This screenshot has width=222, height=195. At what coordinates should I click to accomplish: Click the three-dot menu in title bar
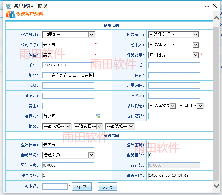click(207, 7)
